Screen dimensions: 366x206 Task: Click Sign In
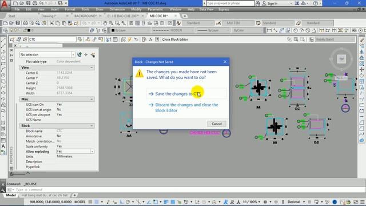coord(272,3)
